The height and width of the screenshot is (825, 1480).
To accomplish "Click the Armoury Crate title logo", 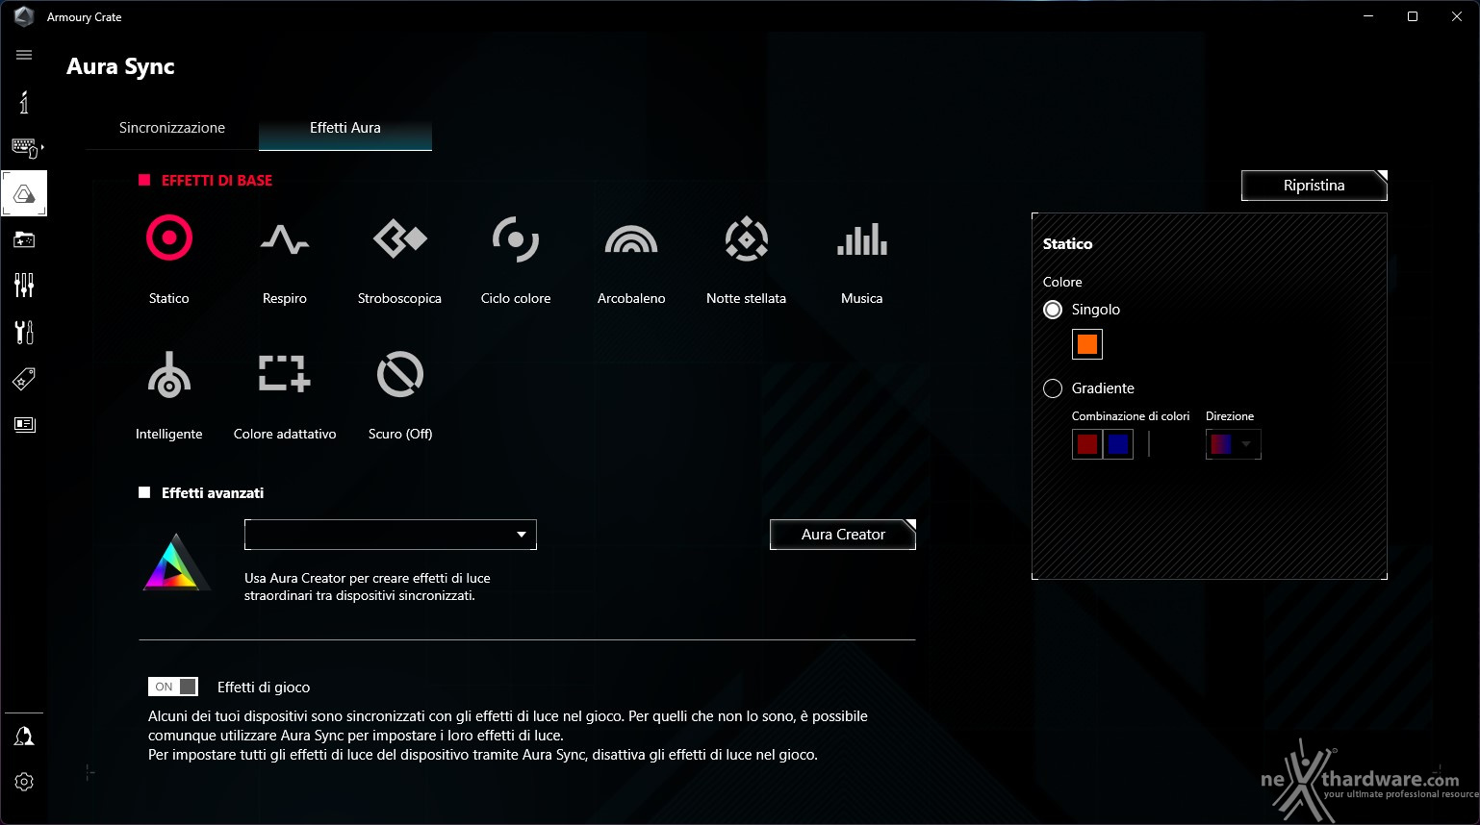I will point(24,16).
